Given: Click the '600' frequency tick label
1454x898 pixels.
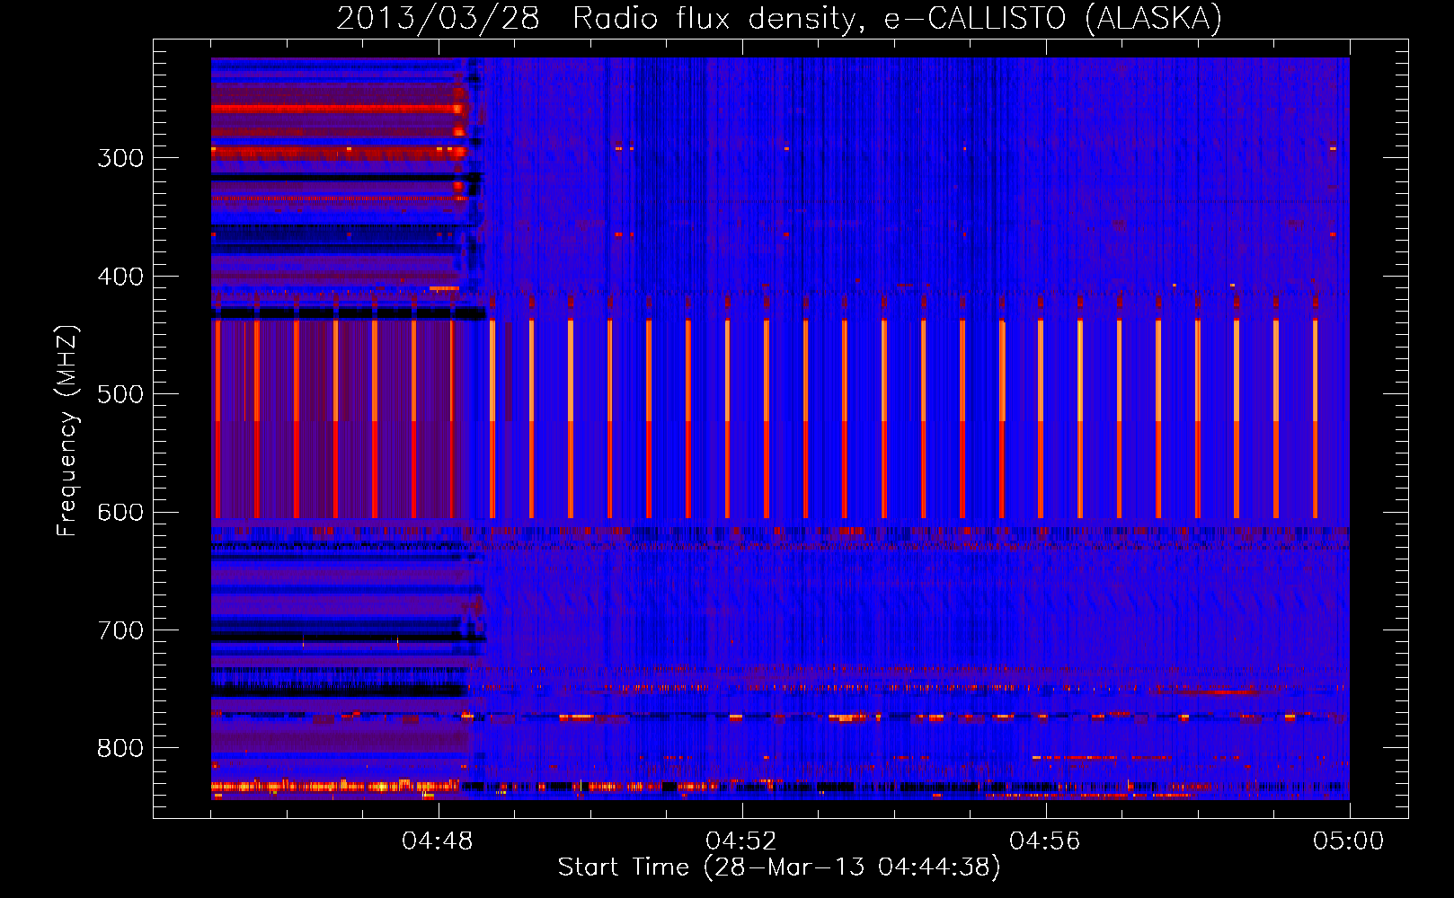Looking at the screenshot, I should (120, 513).
